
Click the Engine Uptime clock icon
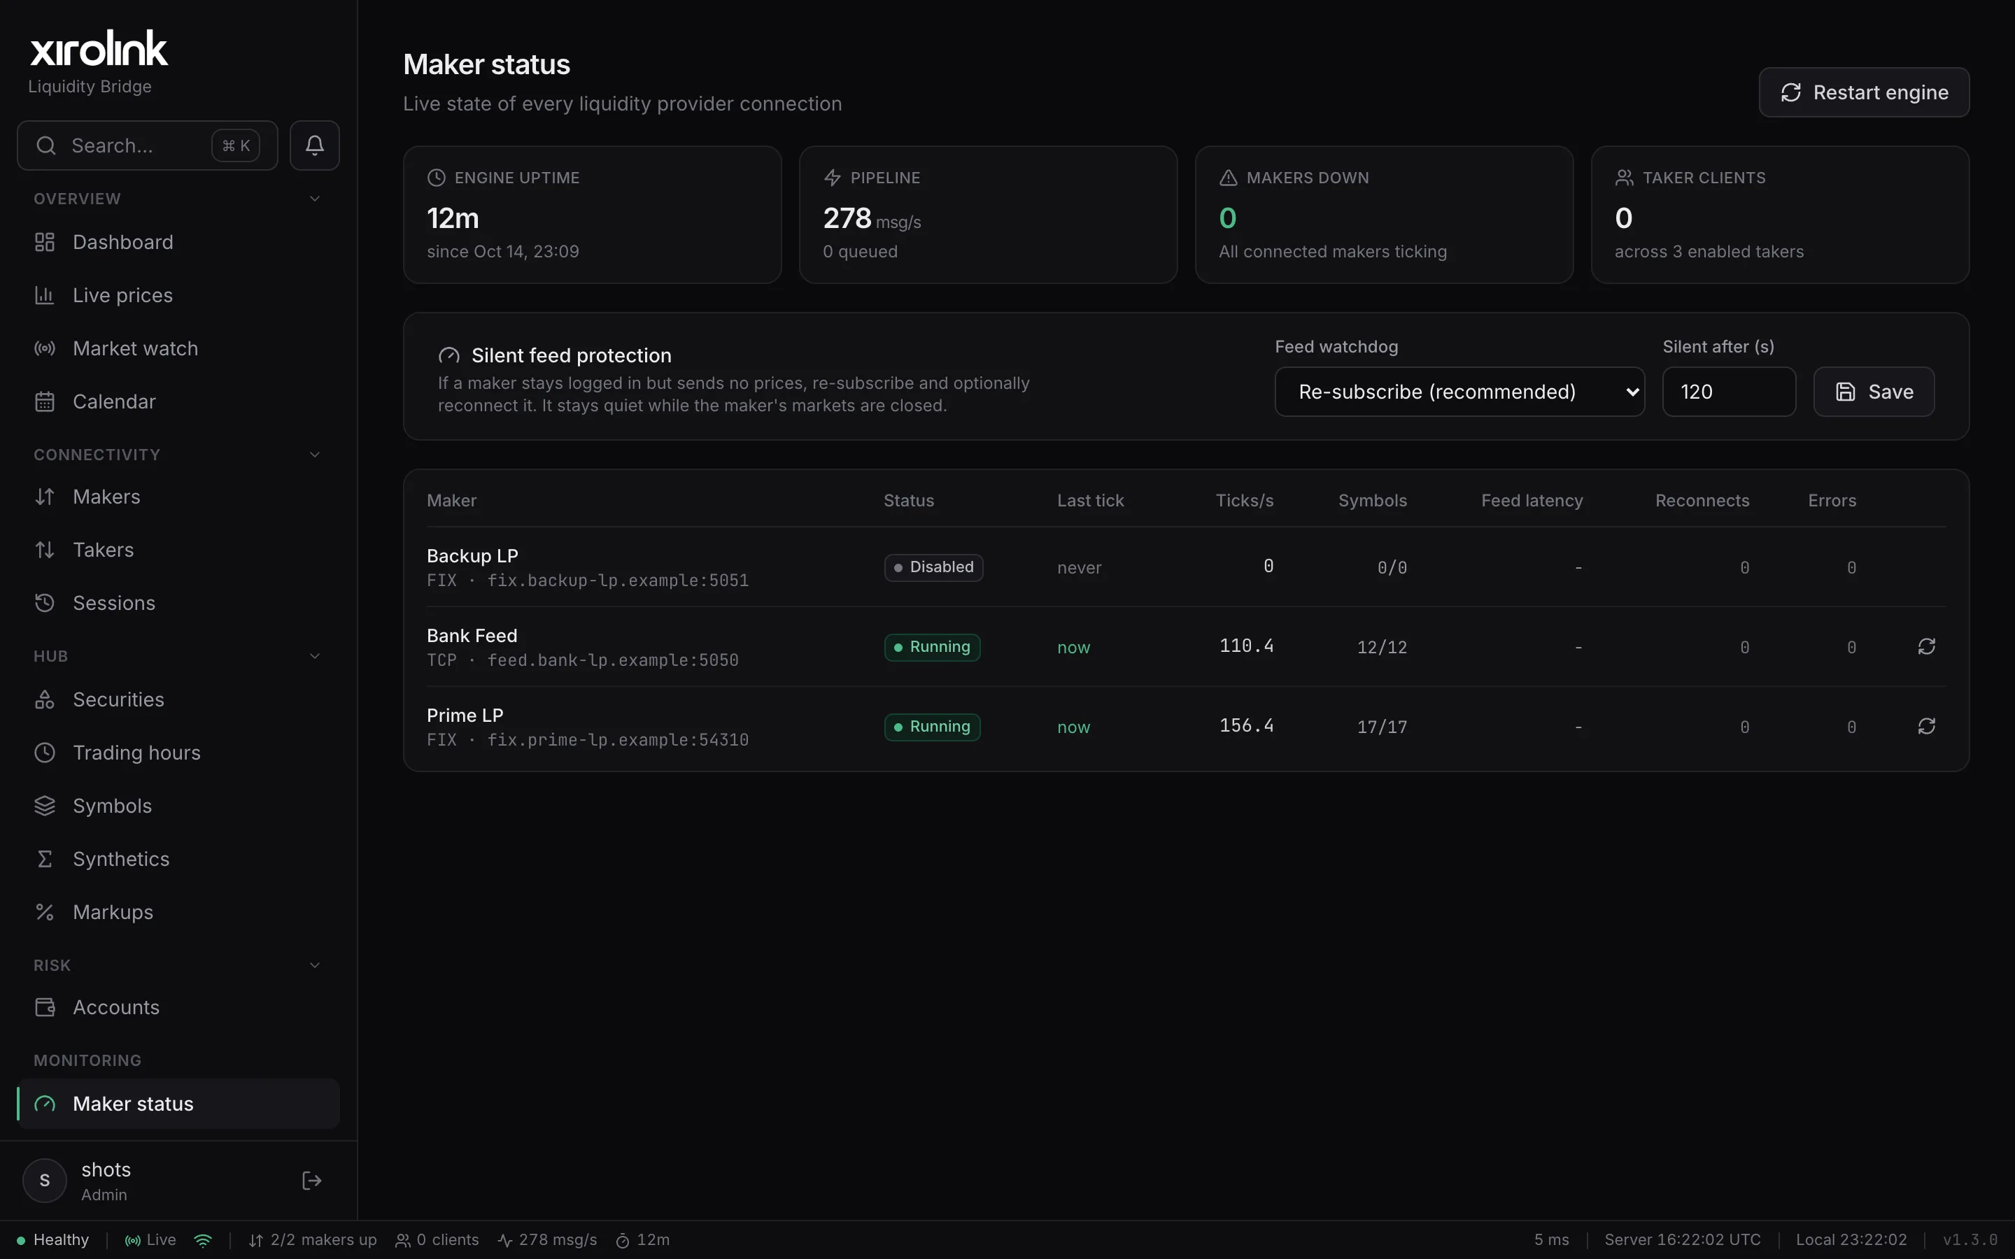pos(437,178)
